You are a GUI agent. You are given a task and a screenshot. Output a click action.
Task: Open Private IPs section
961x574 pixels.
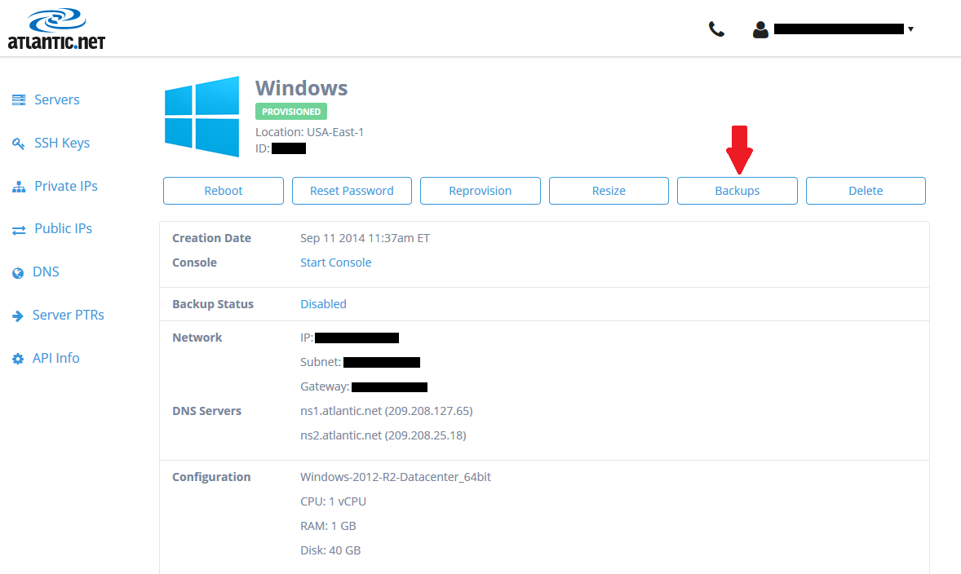point(66,186)
